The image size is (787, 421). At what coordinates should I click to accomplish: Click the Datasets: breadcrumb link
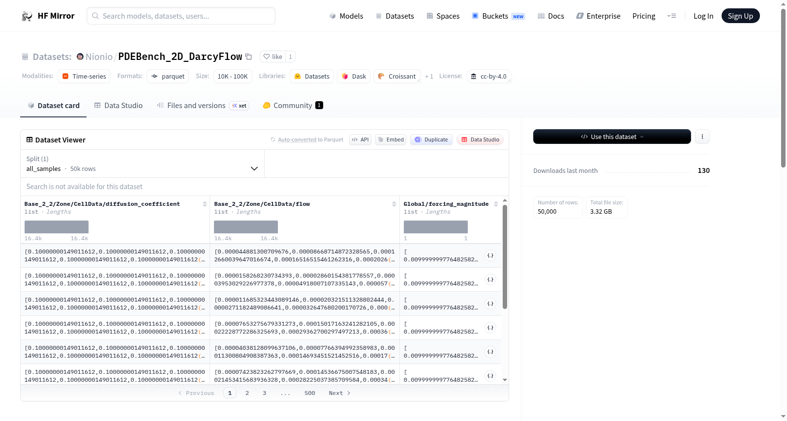point(52,56)
